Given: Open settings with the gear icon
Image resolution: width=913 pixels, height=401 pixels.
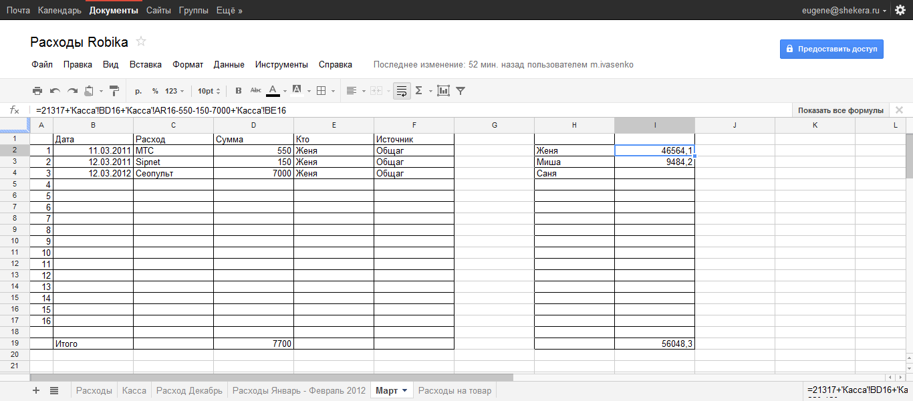Looking at the screenshot, I should click(900, 10).
